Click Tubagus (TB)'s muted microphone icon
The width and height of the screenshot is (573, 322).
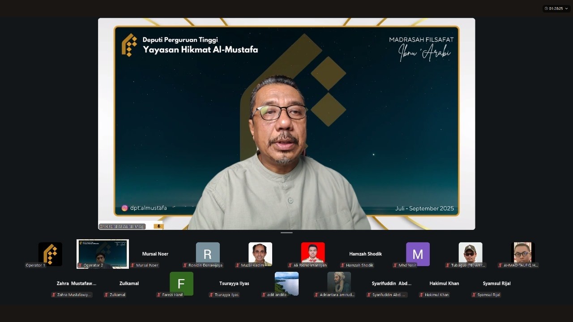pyautogui.click(x=448, y=265)
